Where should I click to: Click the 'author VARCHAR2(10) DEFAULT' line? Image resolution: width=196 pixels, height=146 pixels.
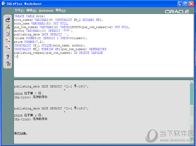[x=43, y=31]
